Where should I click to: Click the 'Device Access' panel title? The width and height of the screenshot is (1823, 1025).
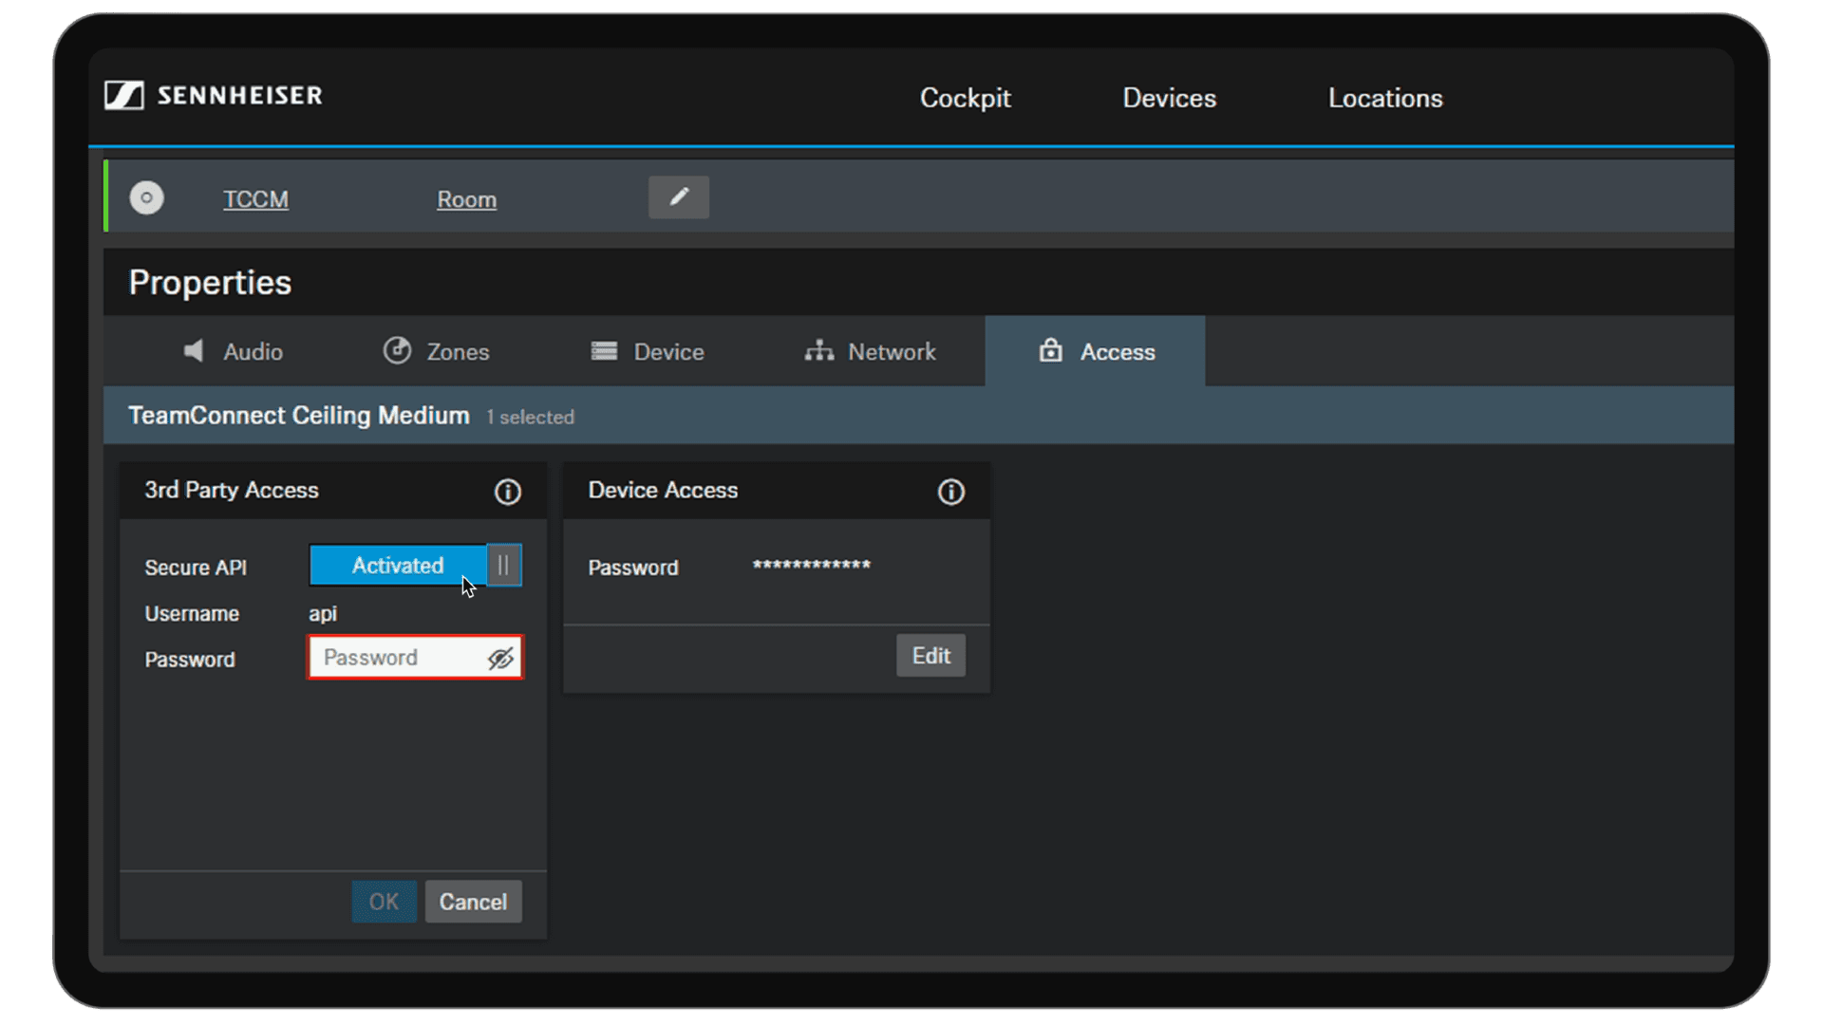tap(663, 490)
